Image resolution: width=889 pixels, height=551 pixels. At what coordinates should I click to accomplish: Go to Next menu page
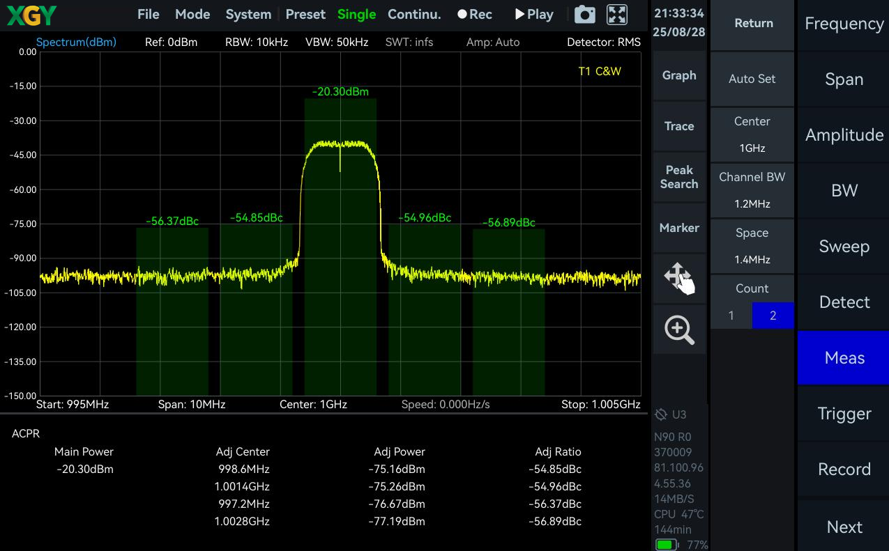click(x=844, y=527)
